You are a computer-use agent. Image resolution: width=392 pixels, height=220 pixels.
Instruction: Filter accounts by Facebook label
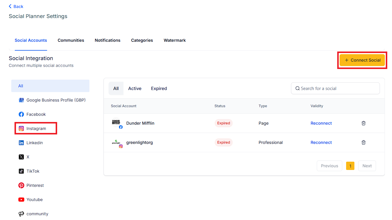click(36, 114)
